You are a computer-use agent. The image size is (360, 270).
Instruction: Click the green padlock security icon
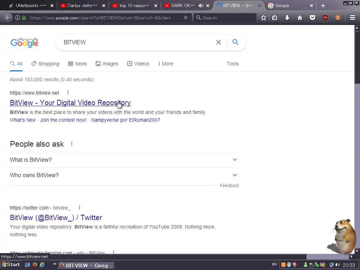click(x=24, y=18)
